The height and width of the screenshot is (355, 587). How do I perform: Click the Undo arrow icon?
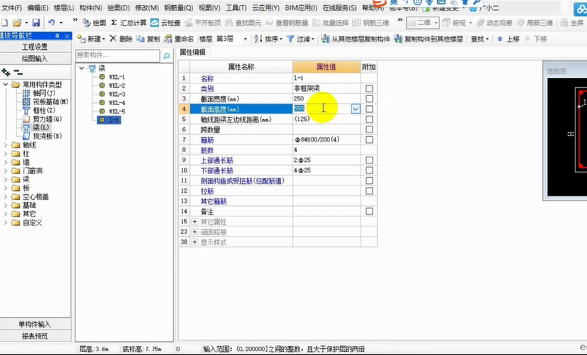52,23
